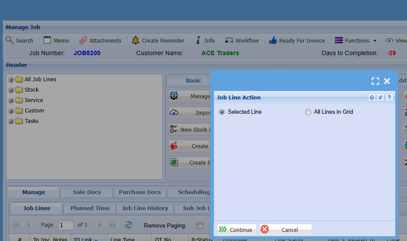Click the Functions dropdown arrow
Screen dimensions: 407x241
[x=375, y=41]
